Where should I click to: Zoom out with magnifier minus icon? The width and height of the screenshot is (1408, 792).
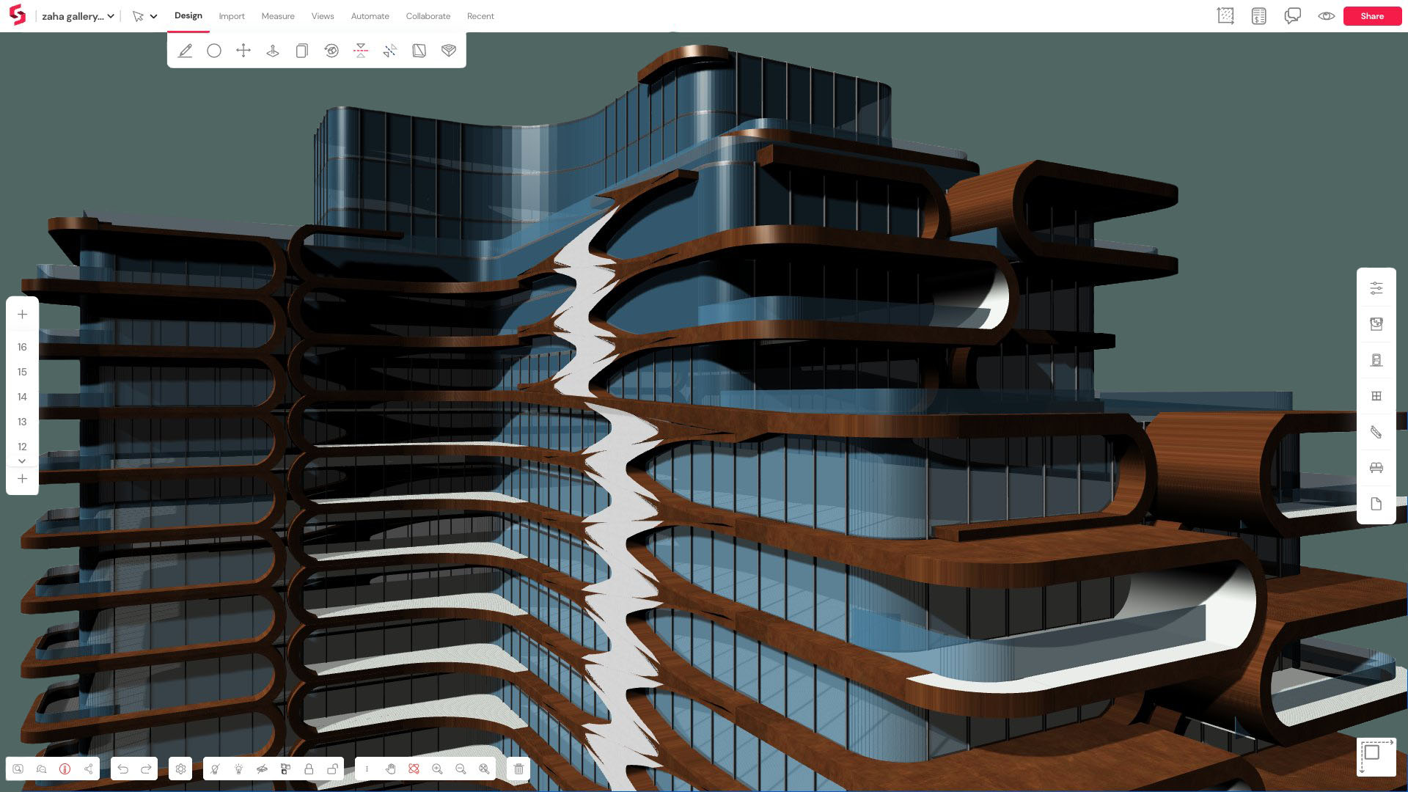click(x=461, y=769)
